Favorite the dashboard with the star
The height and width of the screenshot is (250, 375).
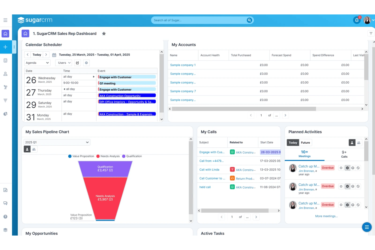coord(104,34)
